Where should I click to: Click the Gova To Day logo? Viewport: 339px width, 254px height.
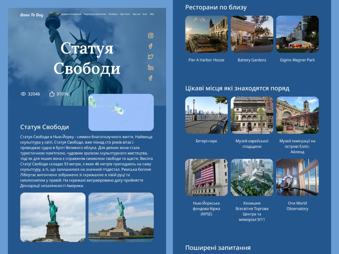click(x=32, y=15)
